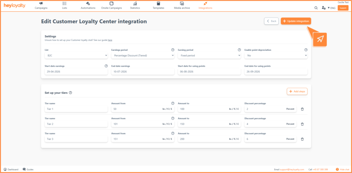This screenshot has width=352, height=173.
Task: Click the Update integration button
Action: (296, 21)
